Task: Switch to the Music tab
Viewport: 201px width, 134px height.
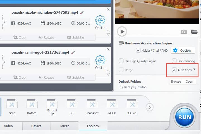Action: pos(65,126)
